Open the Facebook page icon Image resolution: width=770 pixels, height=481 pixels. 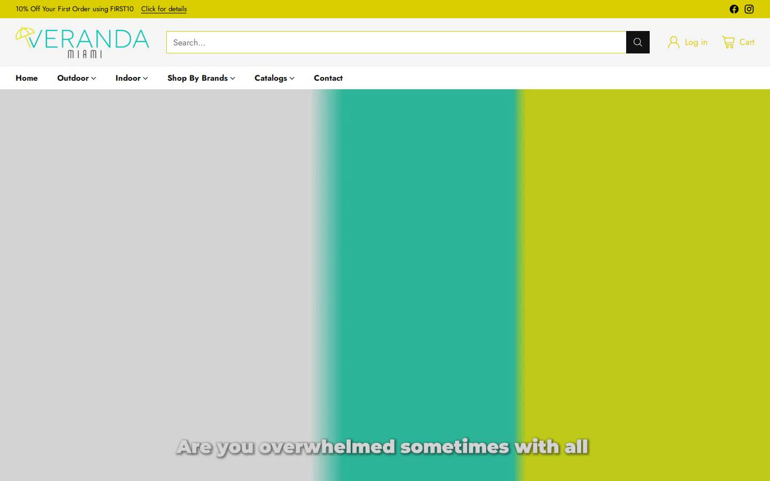pos(734,9)
